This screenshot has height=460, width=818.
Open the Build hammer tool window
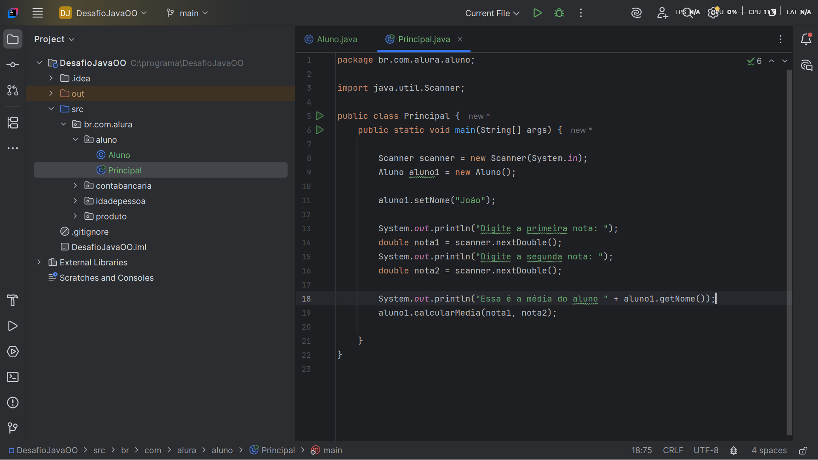[13, 300]
